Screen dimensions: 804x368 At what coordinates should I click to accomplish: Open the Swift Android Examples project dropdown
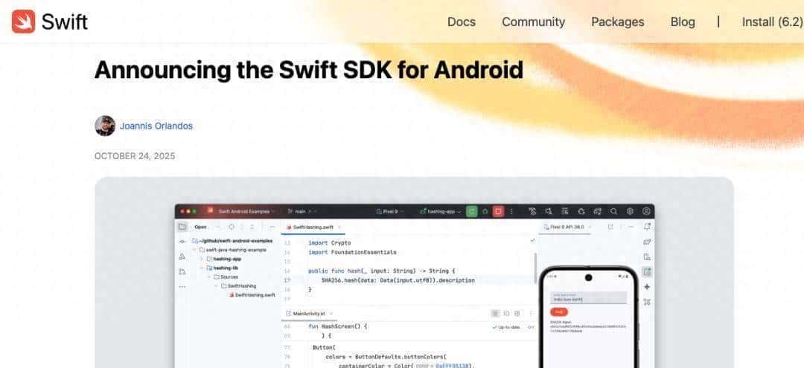[246, 211]
